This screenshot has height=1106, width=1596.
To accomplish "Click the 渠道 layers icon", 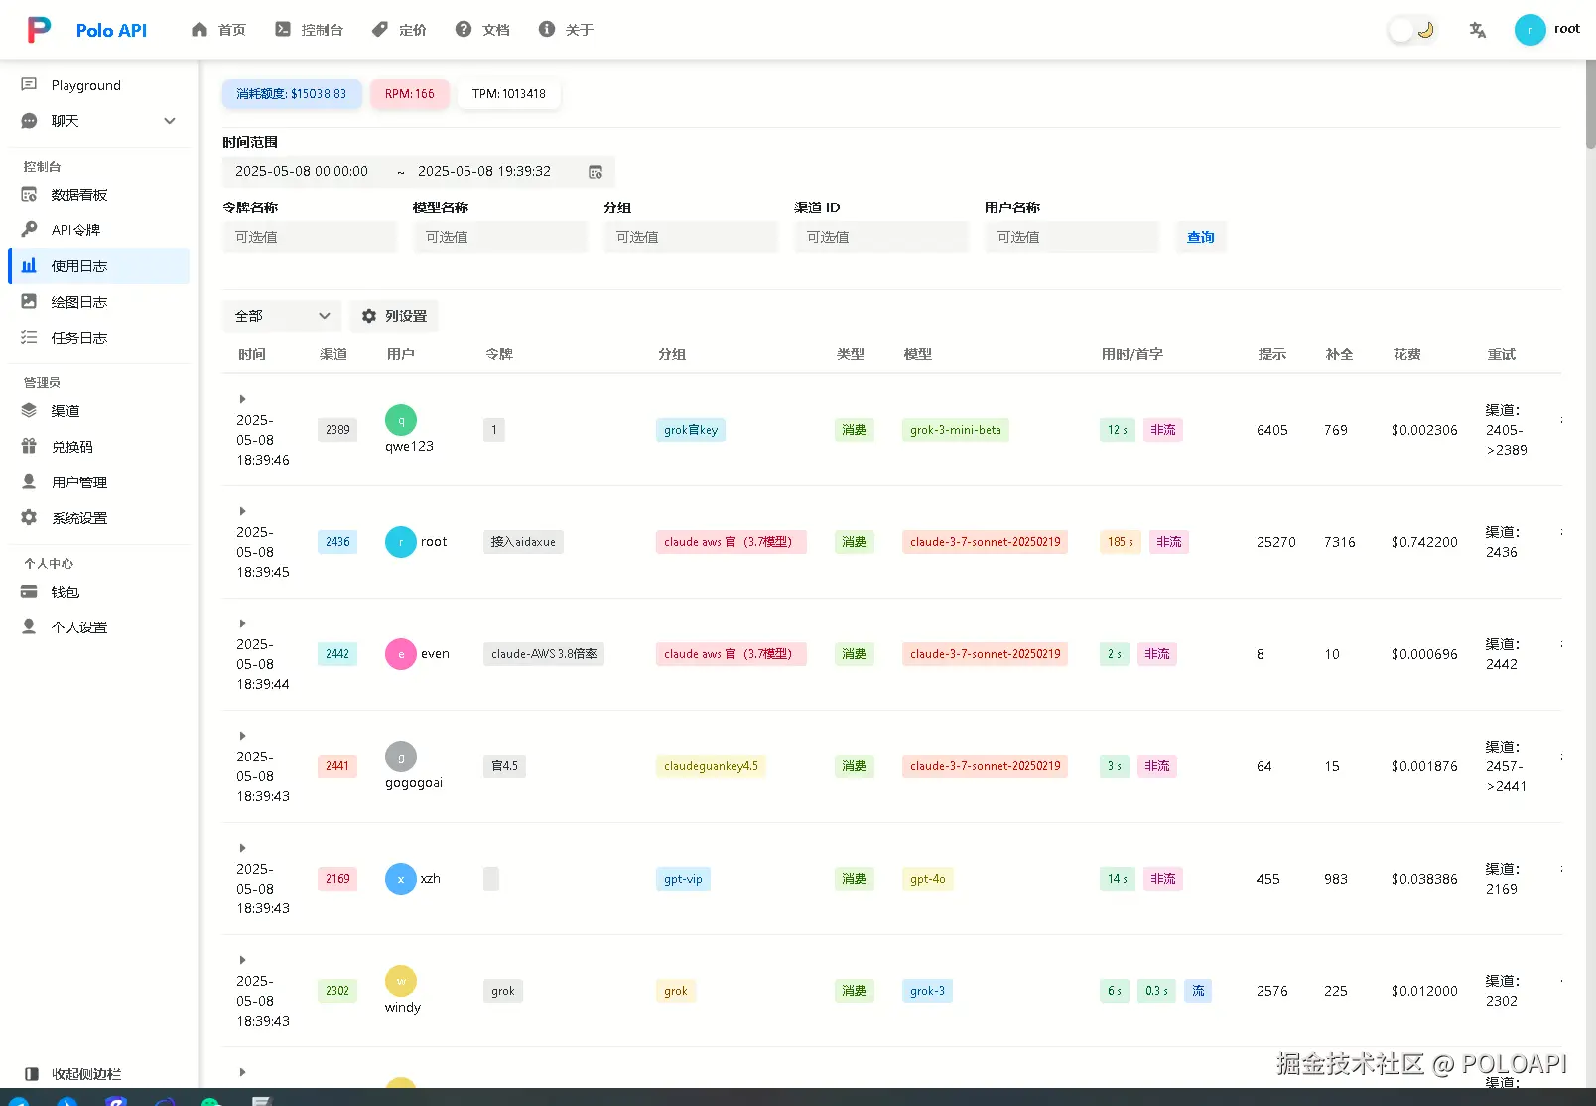I will click(29, 411).
